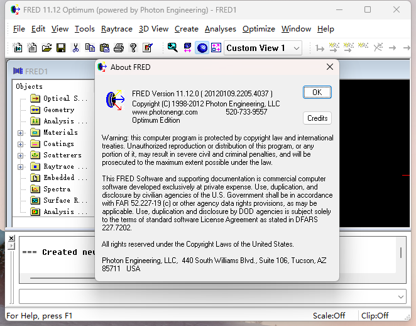The width and height of the screenshot is (416, 326).
Task: Click the www.photonengr.com text
Action: (x=165, y=112)
